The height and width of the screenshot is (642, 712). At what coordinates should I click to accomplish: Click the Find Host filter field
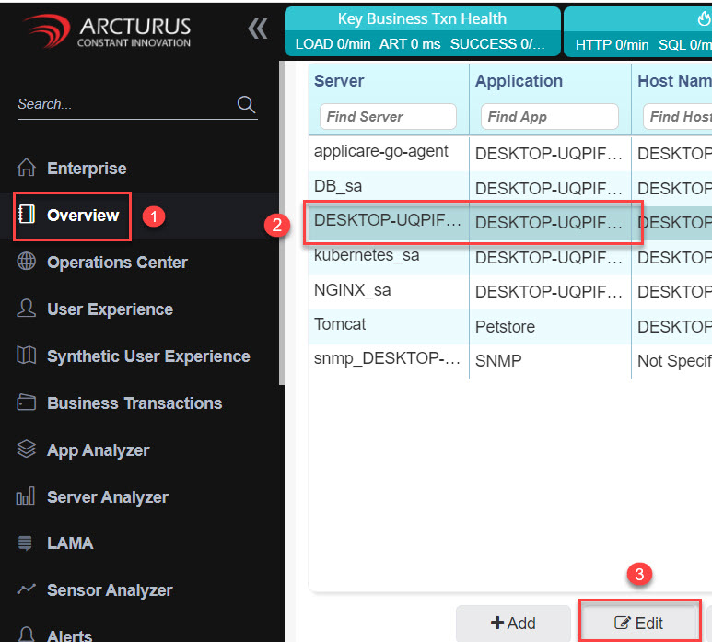(x=678, y=117)
